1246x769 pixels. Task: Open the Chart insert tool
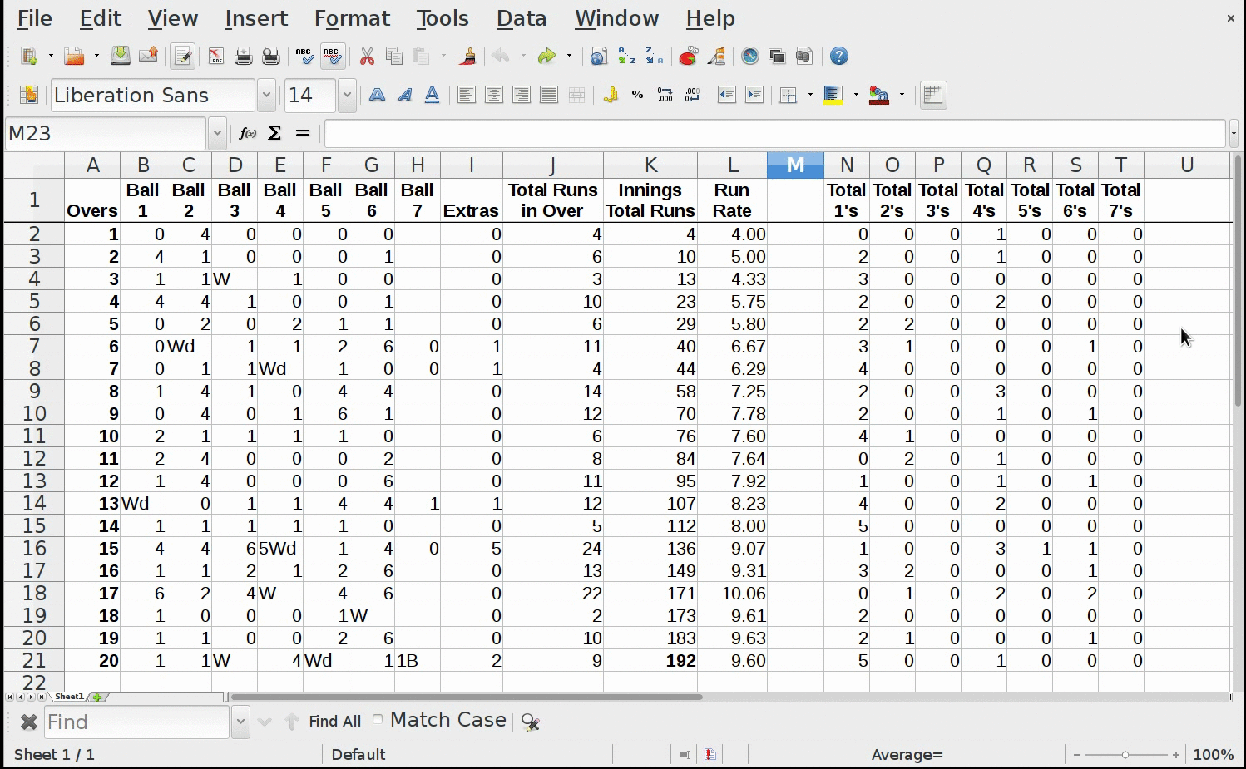688,57
